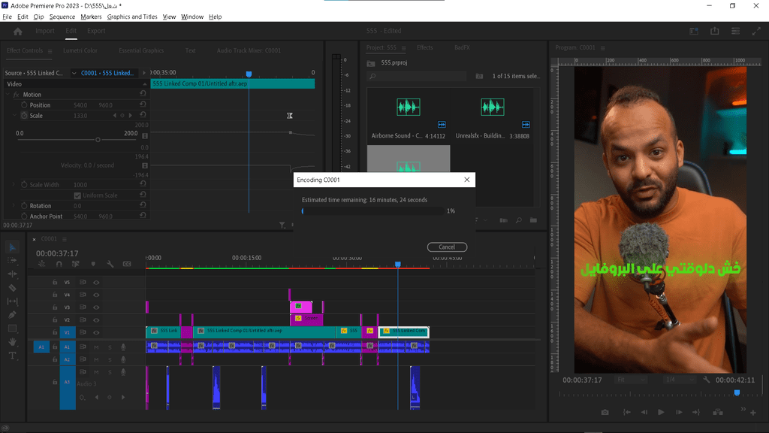
Task: Click the Add Marker icon in timeline
Action: click(x=93, y=264)
